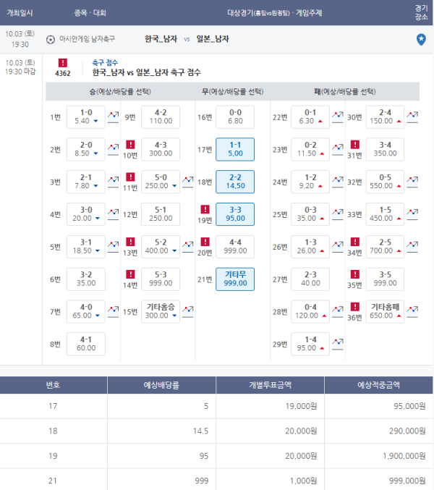Open odds trend chart for 0-1 score
This screenshot has width=434, height=490.
338,117
